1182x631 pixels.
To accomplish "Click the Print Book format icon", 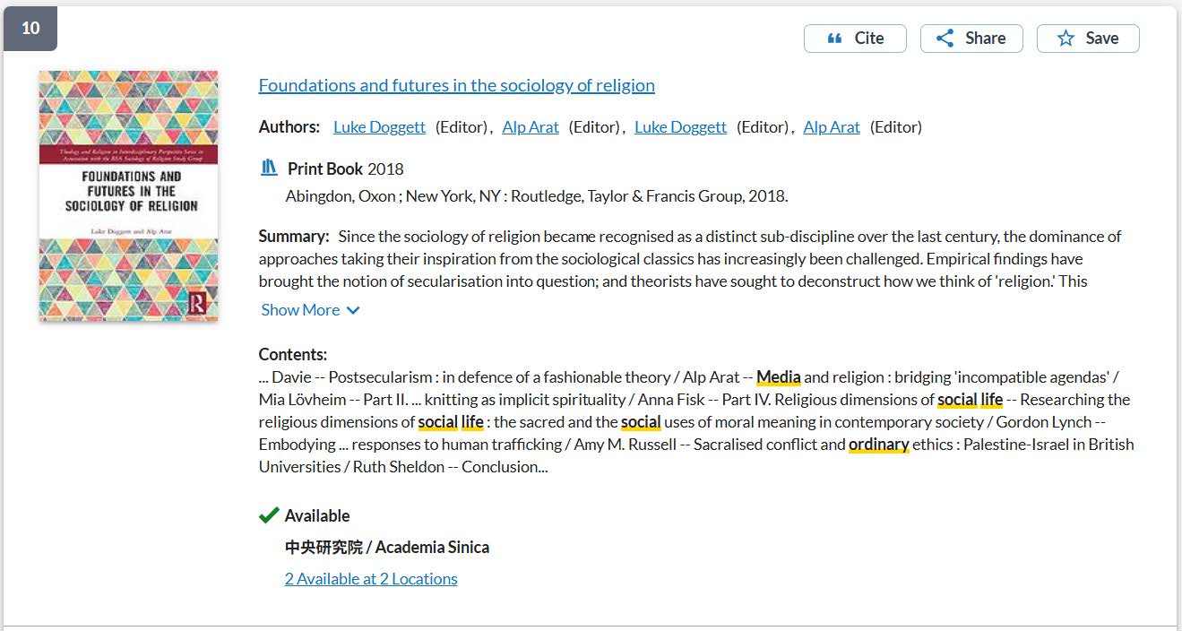I will point(269,168).
